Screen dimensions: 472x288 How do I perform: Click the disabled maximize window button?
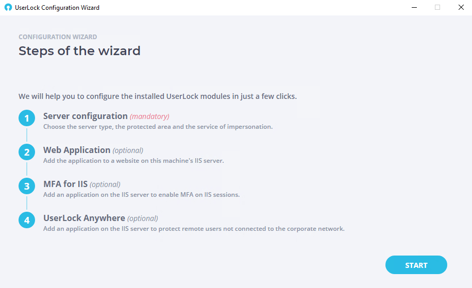coord(437,8)
